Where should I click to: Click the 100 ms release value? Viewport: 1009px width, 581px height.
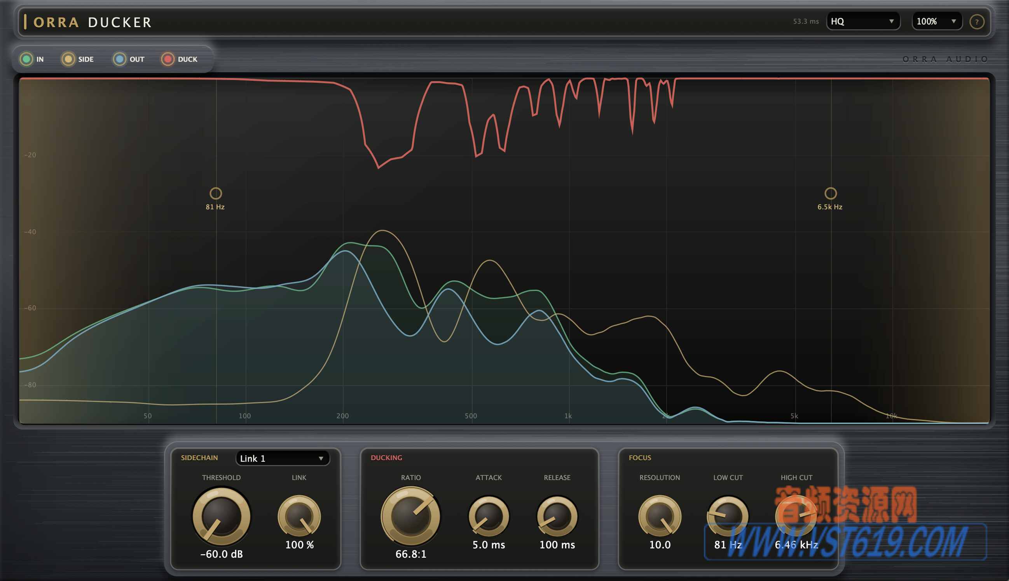pyautogui.click(x=557, y=544)
